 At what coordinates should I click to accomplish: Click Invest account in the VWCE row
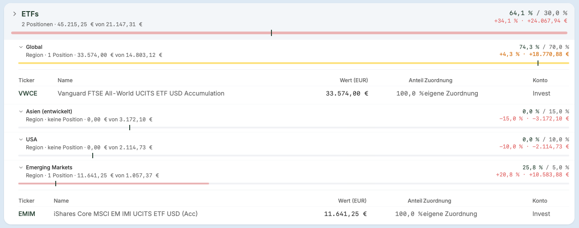[x=542, y=93]
